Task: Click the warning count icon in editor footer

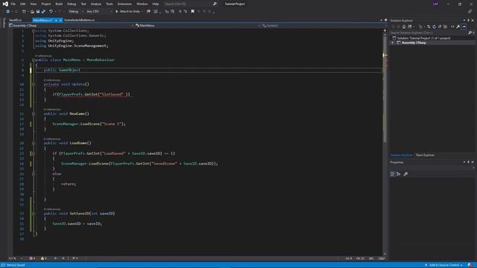Action: pos(43,258)
